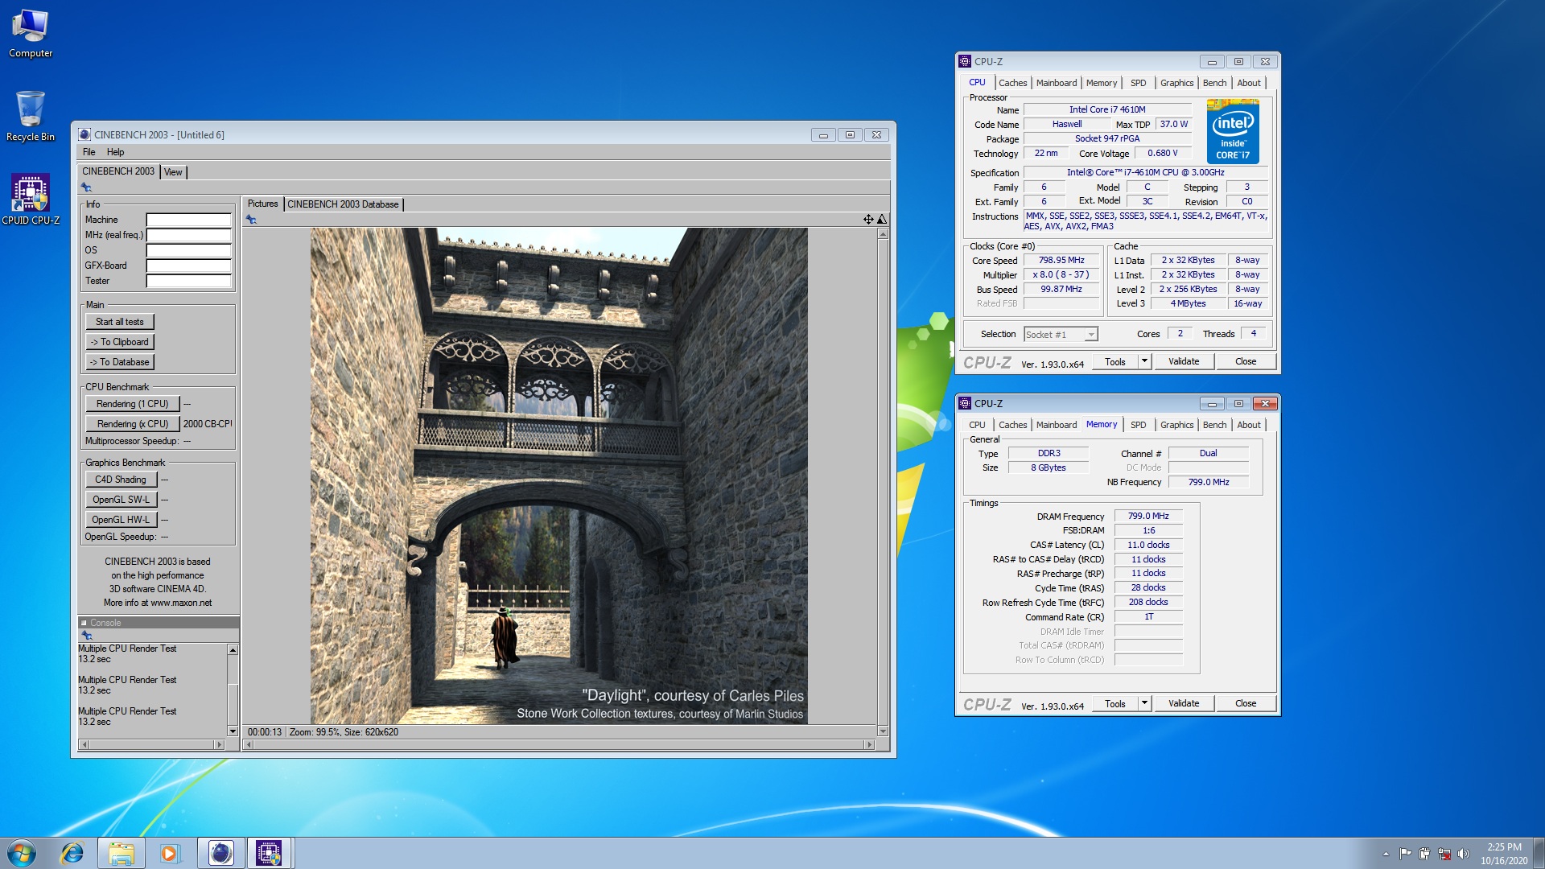Open the File menu in CINEBENCH

89,152
